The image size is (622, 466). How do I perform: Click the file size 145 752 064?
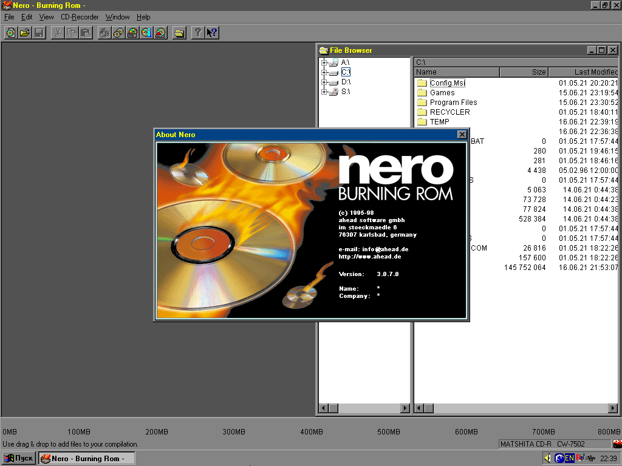[x=525, y=268]
